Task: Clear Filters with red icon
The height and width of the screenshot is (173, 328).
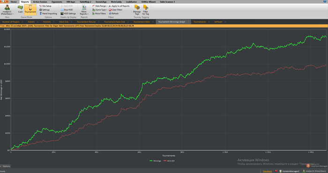Action: point(115,10)
